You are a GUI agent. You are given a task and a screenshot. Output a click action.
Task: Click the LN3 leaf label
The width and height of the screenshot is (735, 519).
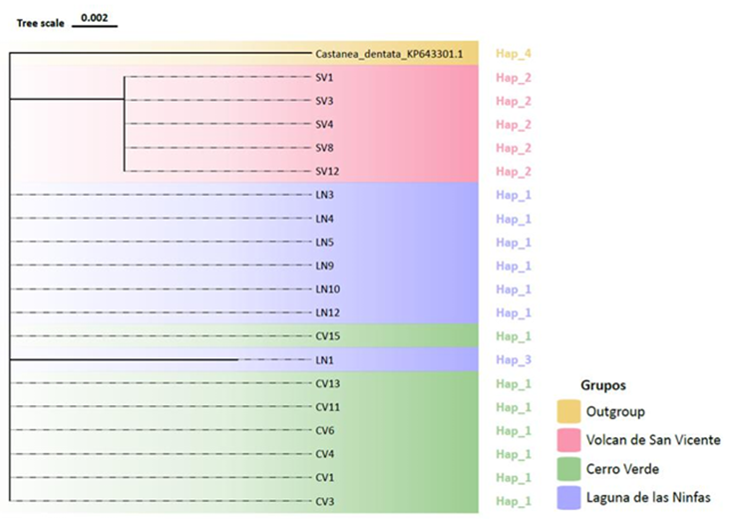coord(324,195)
